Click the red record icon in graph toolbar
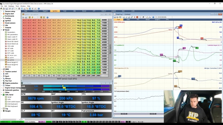 137,17
